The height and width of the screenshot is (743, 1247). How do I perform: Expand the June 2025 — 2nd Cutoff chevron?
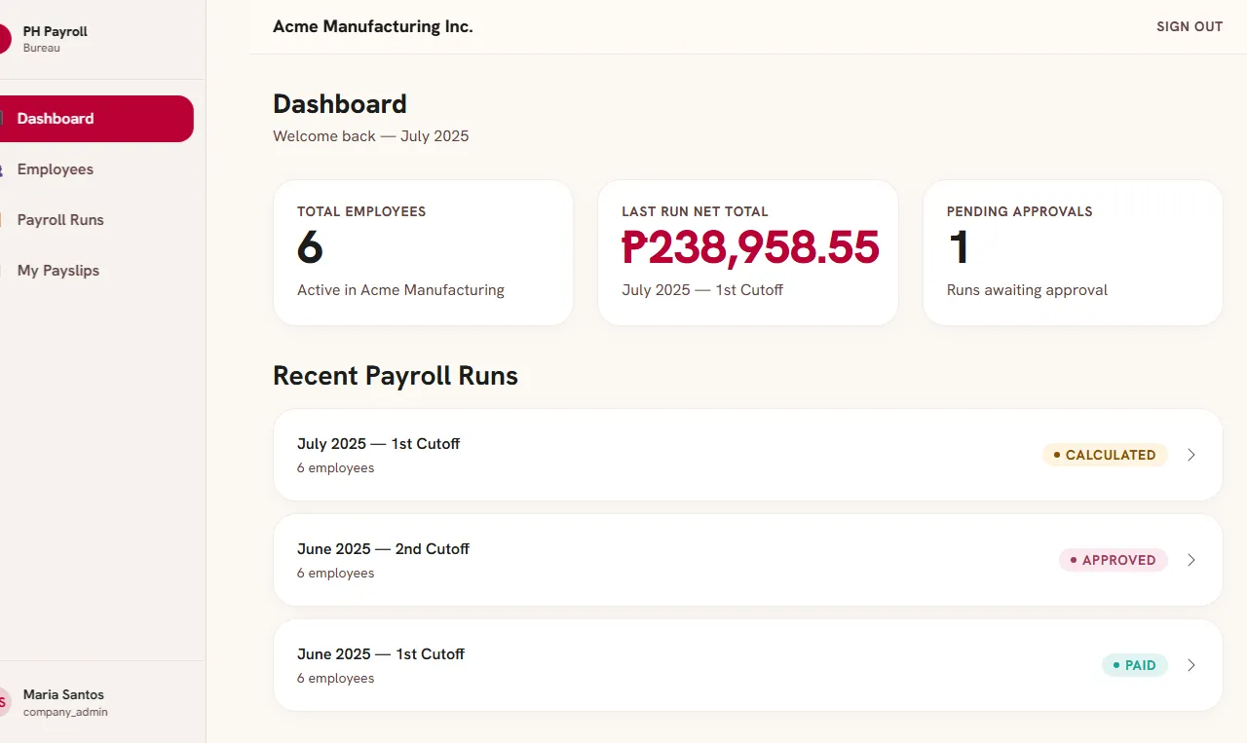point(1190,560)
